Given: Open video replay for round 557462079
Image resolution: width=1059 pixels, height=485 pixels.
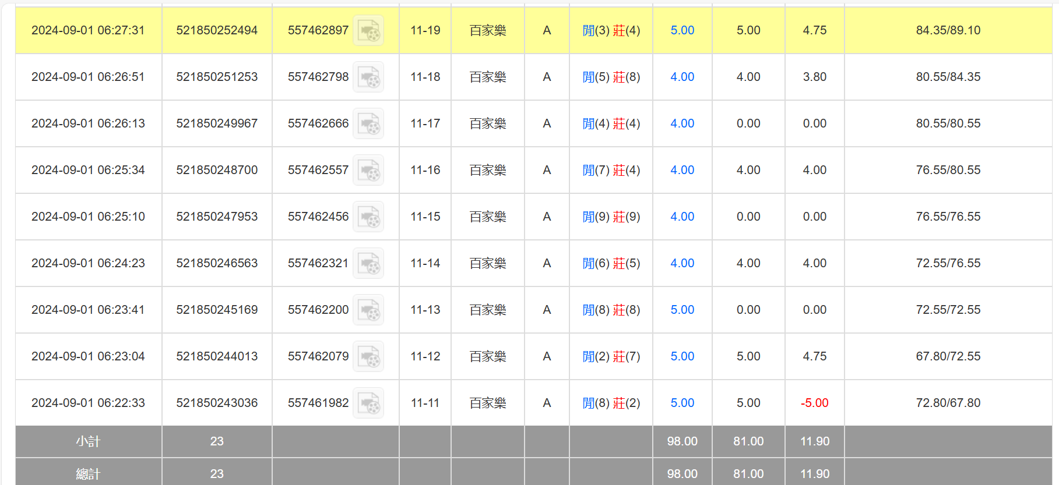Looking at the screenshot, I should (368, 356).
